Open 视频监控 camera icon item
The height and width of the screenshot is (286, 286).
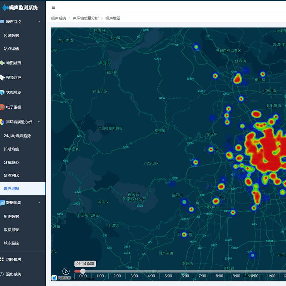[2, 78]
